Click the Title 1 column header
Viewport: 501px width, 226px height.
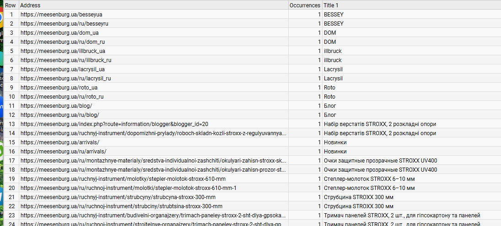(411, 5)
